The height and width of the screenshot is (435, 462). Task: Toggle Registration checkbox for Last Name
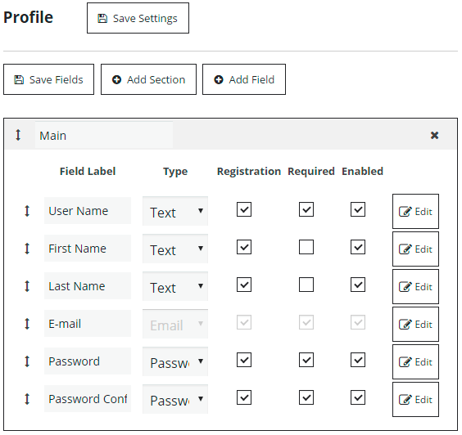244,285
